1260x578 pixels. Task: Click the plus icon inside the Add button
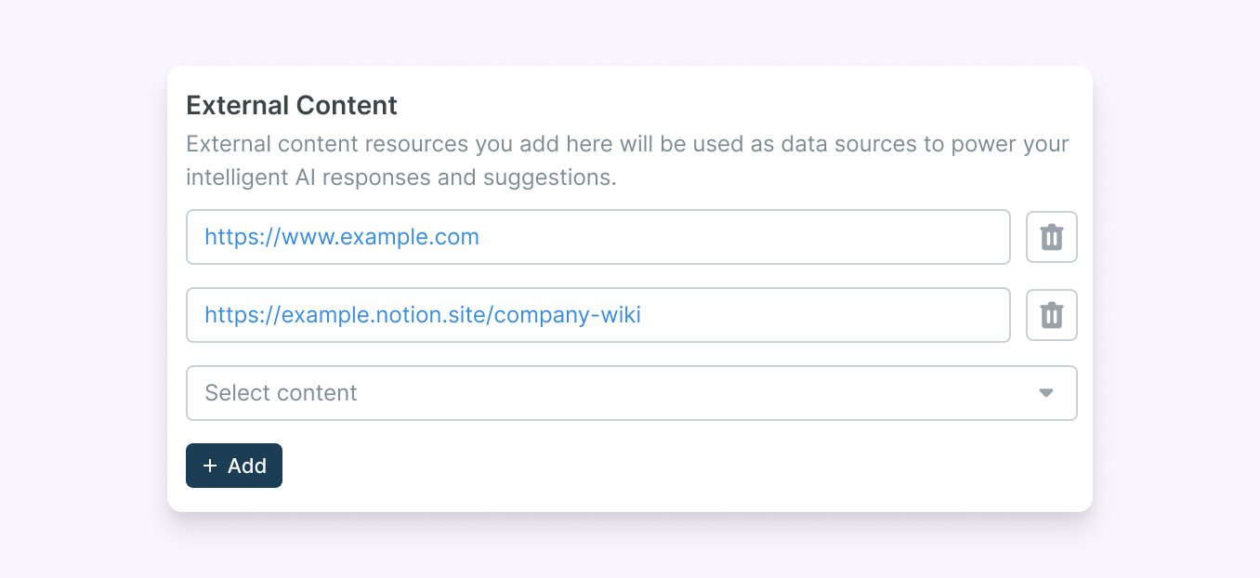[x=208, y=465]
